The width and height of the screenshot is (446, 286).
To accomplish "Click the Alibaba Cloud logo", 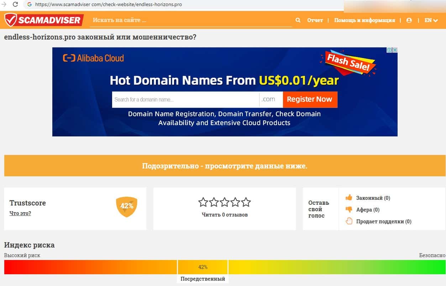I will coord(93,58).
